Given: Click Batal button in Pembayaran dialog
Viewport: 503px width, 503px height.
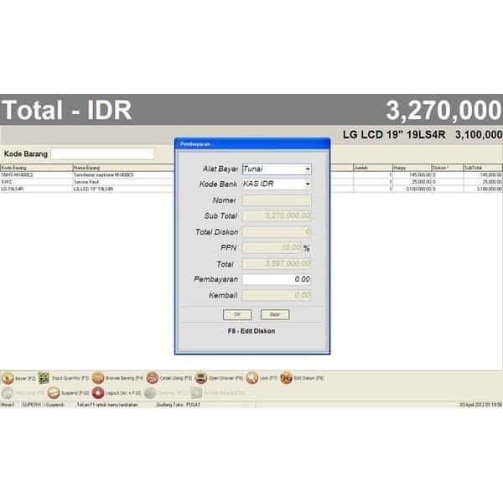Looking at the screenshot, I should 275,314.
